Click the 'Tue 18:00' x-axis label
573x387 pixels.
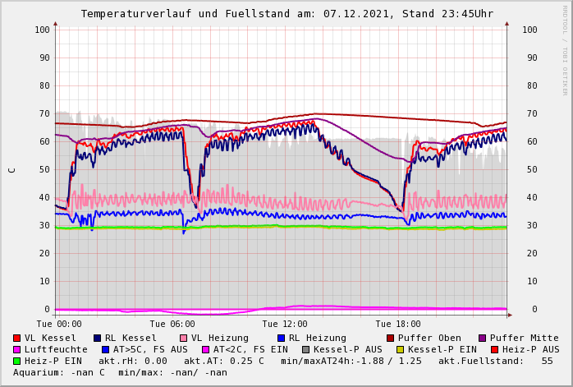(x=398, y=325)
